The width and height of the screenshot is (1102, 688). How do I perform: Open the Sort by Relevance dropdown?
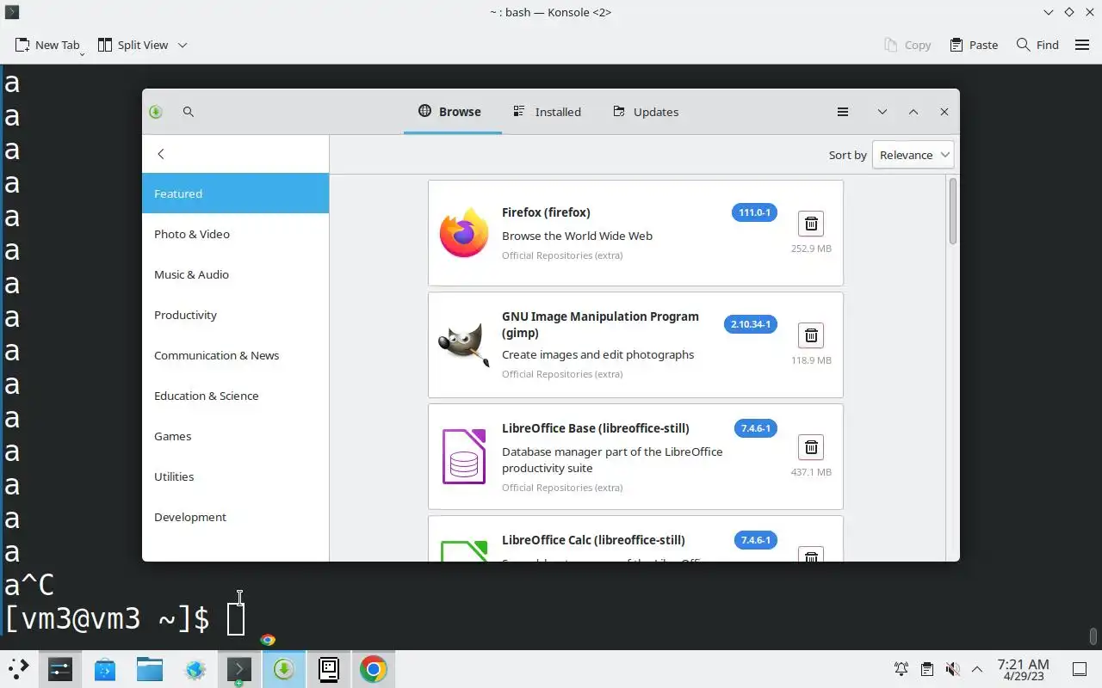(x=913, y=155)
